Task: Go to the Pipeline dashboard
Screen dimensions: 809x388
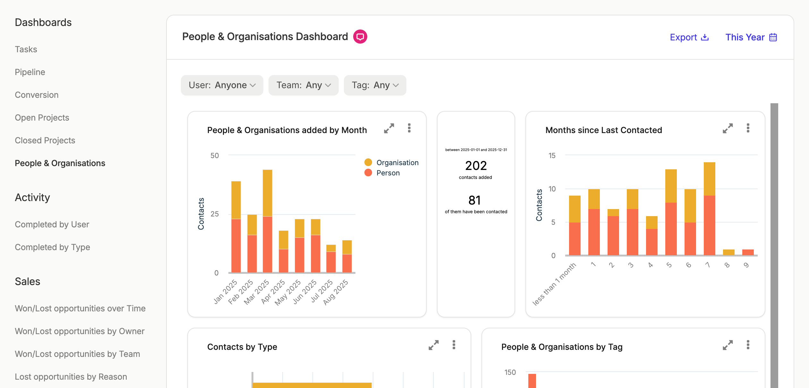Action: click(30, 72)
